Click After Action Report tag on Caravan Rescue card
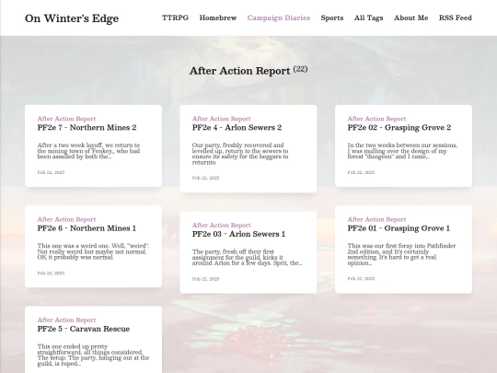Screen dimensions: 497x373 [66, 320]
